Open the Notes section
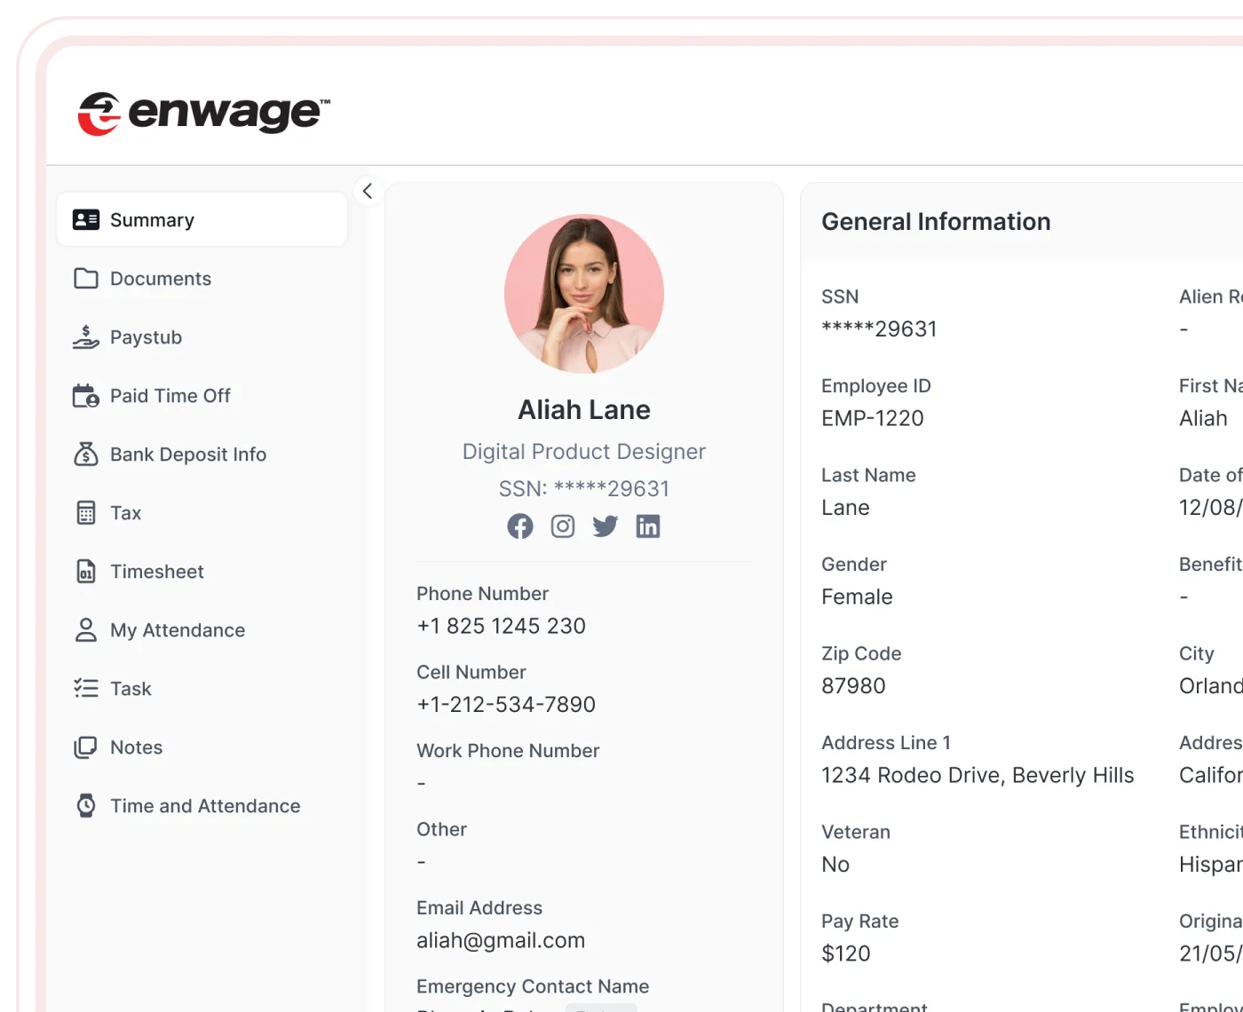This screenshot has height=1012, width=1243. [136, 747]
